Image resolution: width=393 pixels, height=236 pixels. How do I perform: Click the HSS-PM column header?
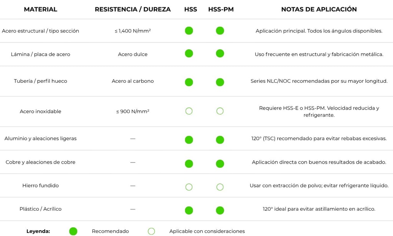point(221,9)
